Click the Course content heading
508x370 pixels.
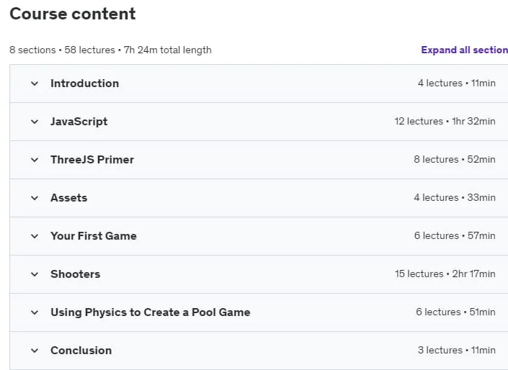tap(73, 14)
